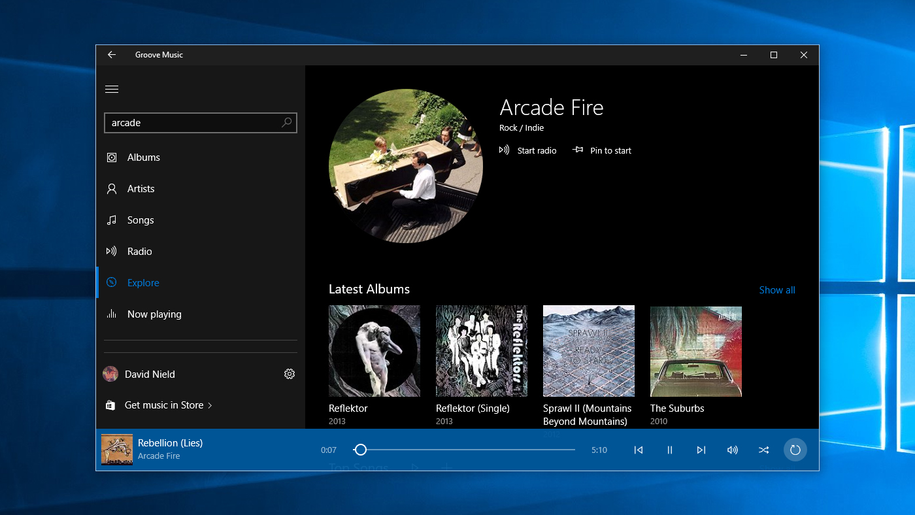Screen dimensions: 915x515
Task: Click the Arcade Fire artist heading
Action: pyautogui.click(x=552, y=107)
